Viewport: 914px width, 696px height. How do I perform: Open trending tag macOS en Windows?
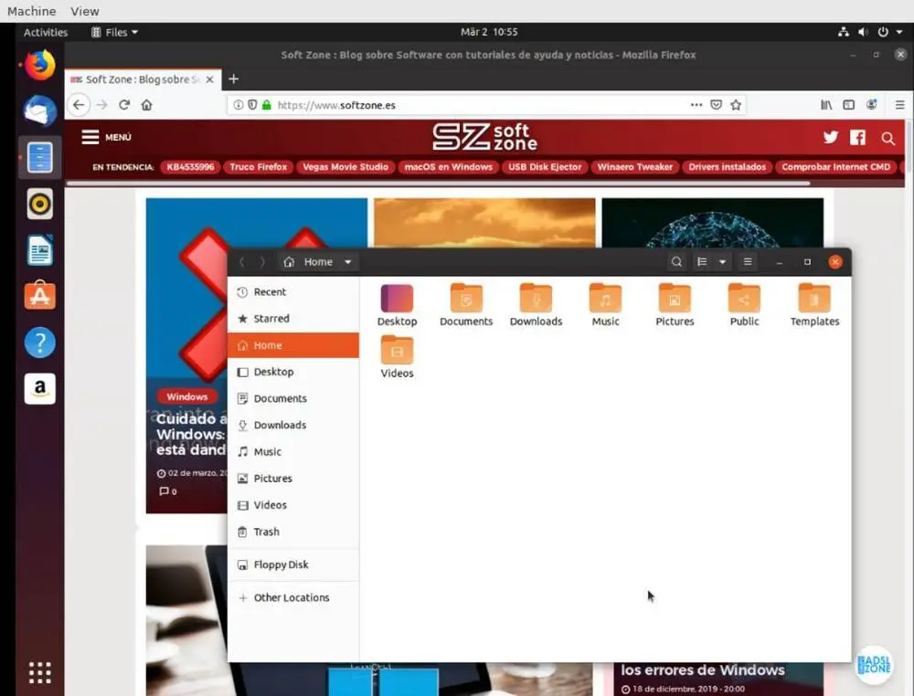pos(448,167)
